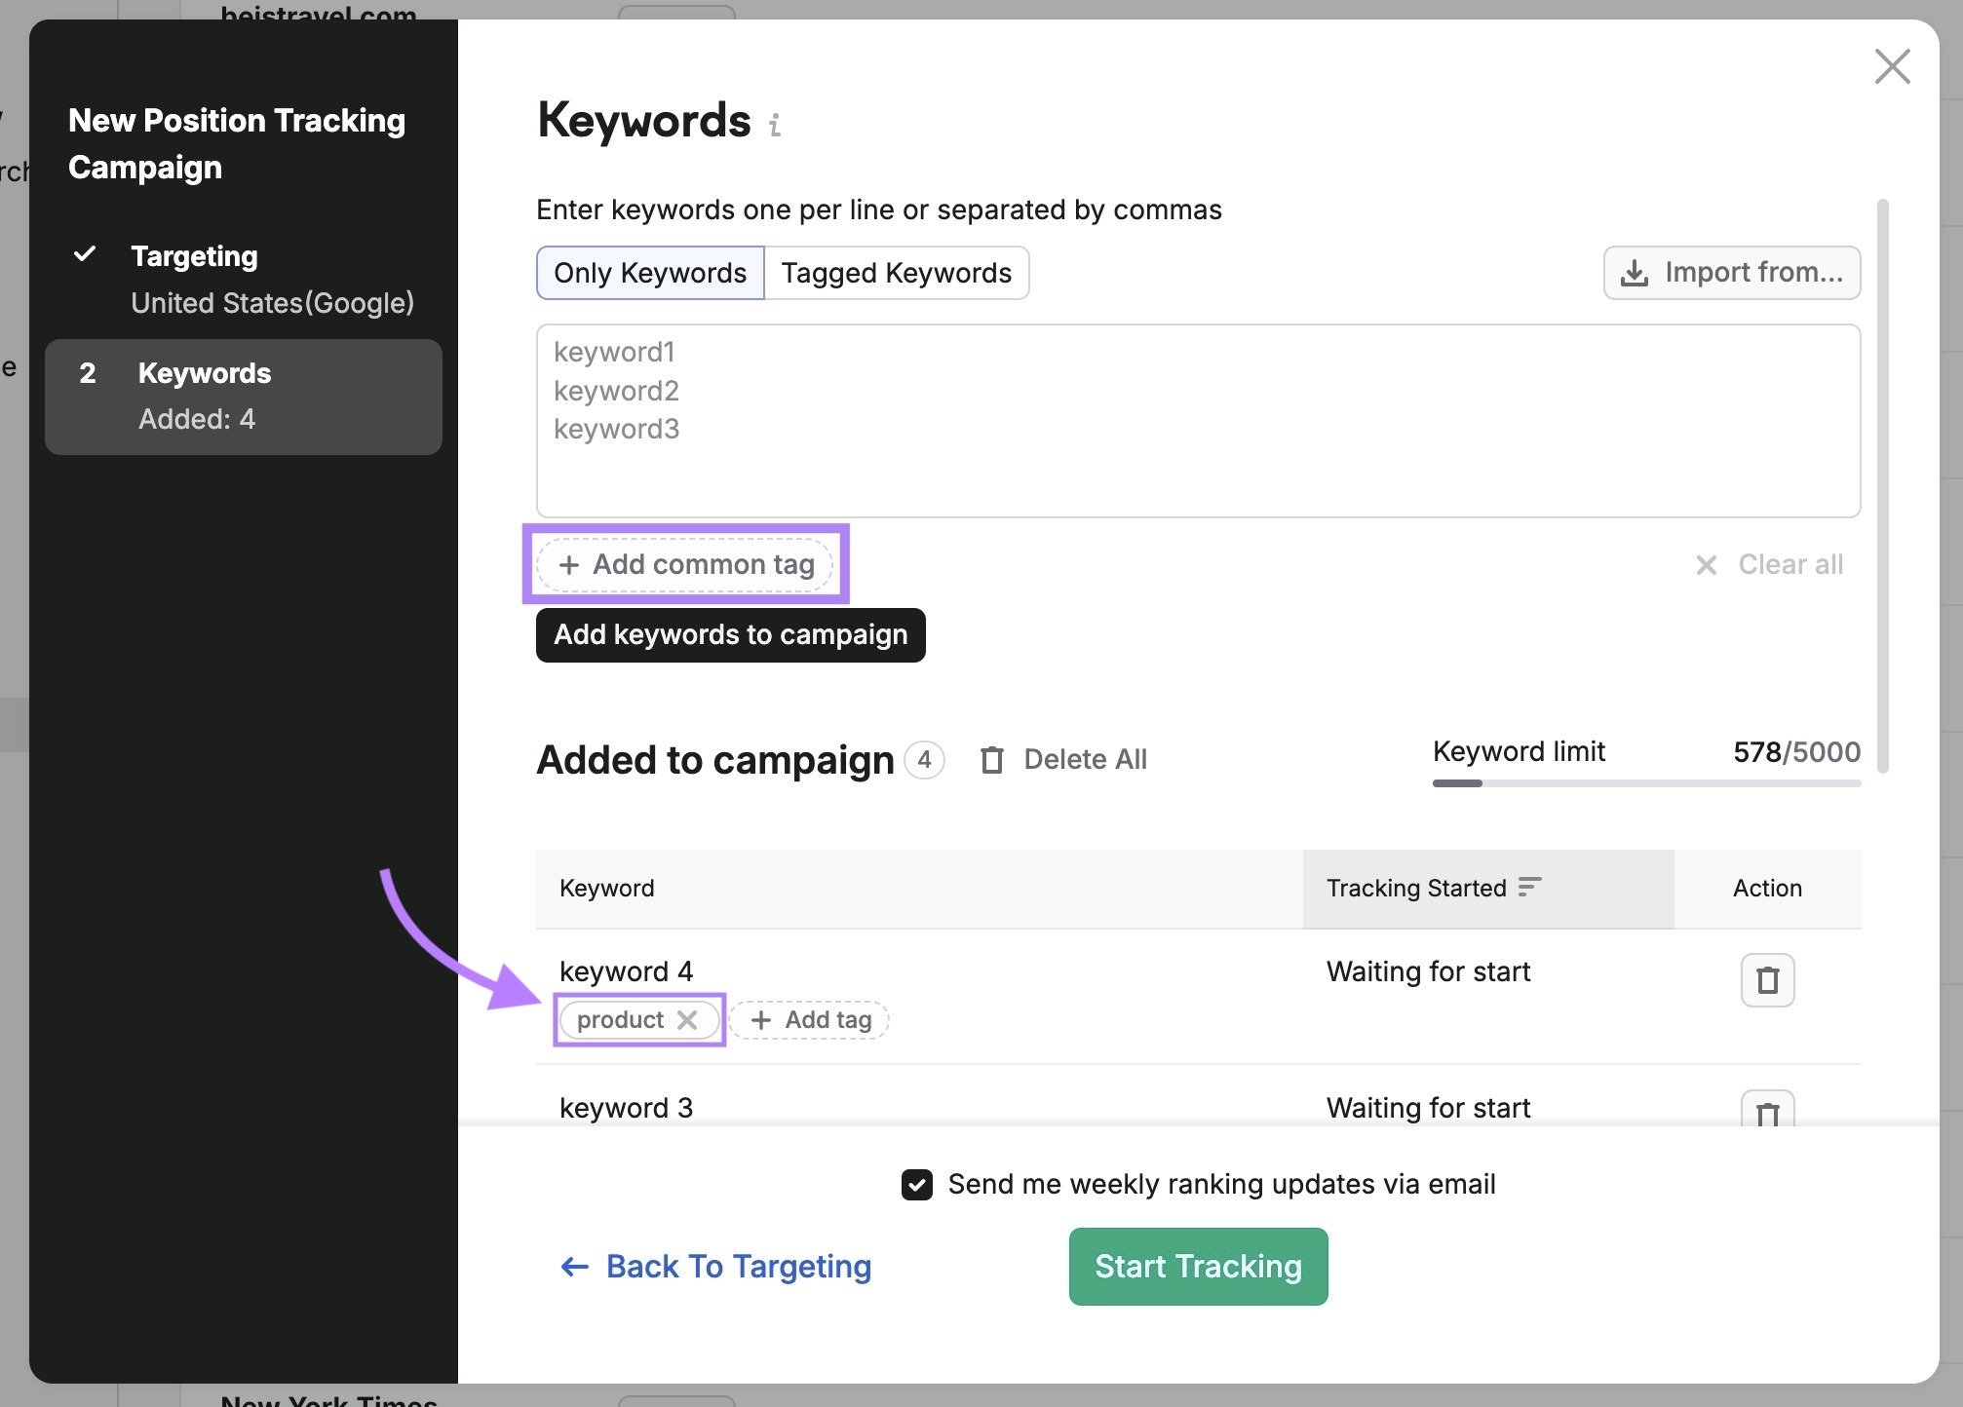Screen dimensions: 1963x1407
Task: Click the keyword limit progress bar
Action: [1646, 782]
